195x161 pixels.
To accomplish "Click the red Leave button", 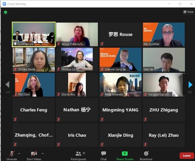I will coord(187,156).
